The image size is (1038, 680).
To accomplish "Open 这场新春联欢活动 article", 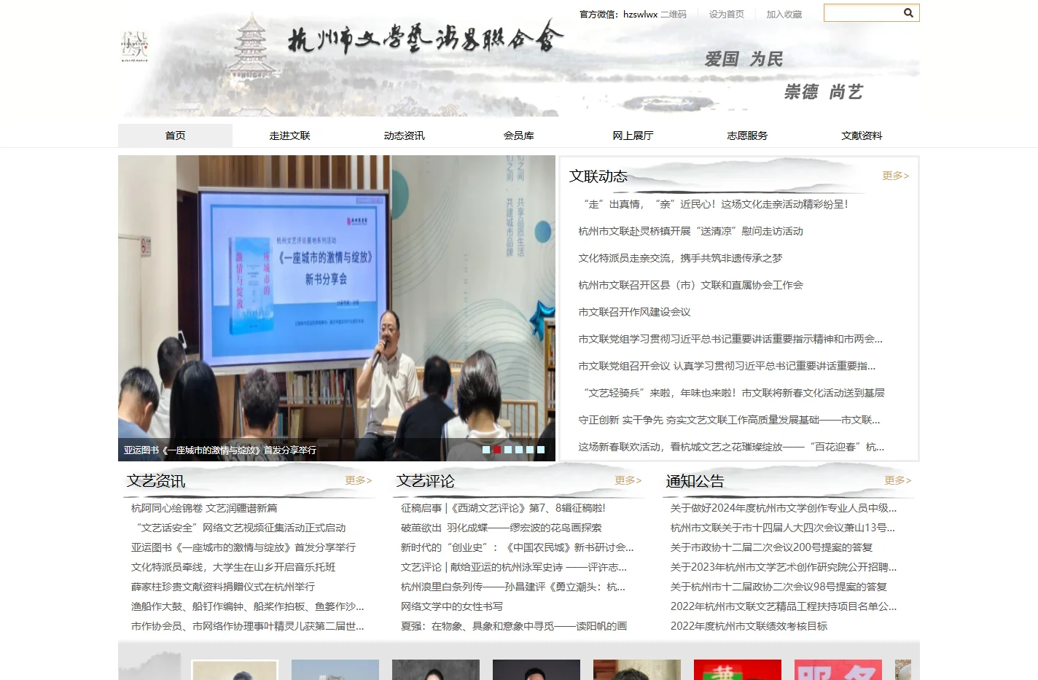I will 731,447.
